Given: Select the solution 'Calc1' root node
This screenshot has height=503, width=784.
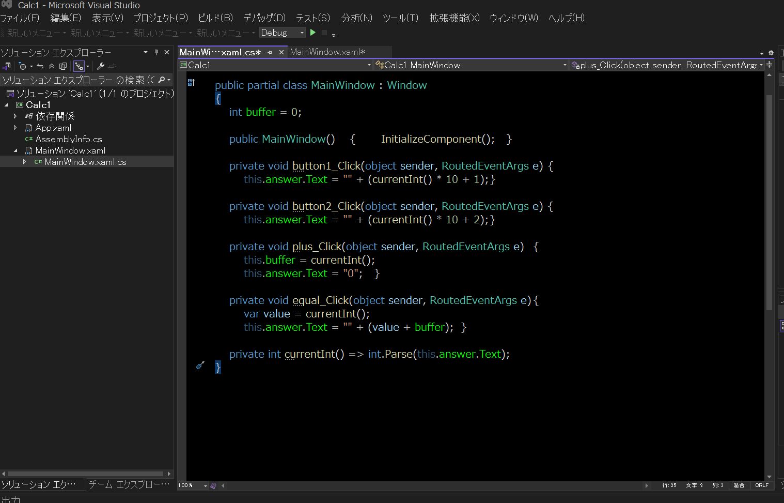Looking at the screenshot, I should 90,94.
